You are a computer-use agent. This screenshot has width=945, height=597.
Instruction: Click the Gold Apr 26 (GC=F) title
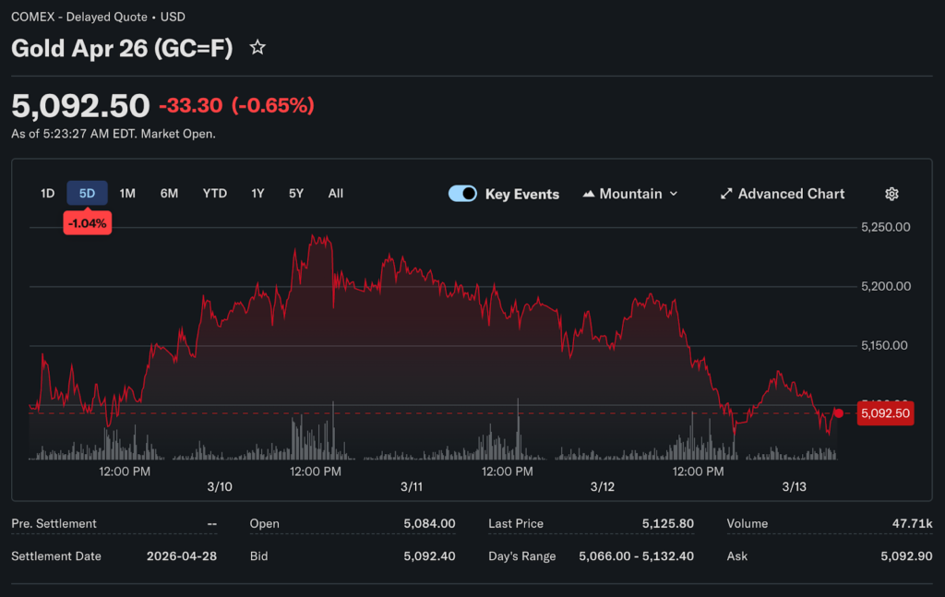click(x=122, y=48)
